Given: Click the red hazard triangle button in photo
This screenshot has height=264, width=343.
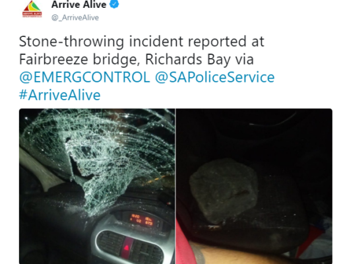Looking at the screenshot, I should pos(127,248).
